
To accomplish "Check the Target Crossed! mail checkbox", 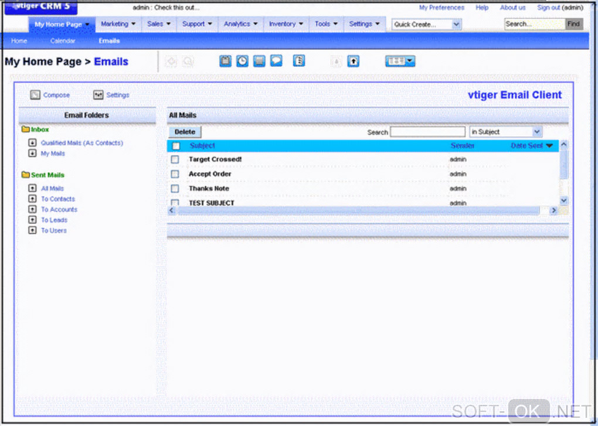I will [x=175, y=159].
